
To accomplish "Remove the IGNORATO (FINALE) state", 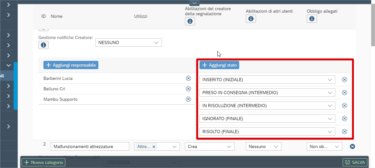I will pos(345,118).
